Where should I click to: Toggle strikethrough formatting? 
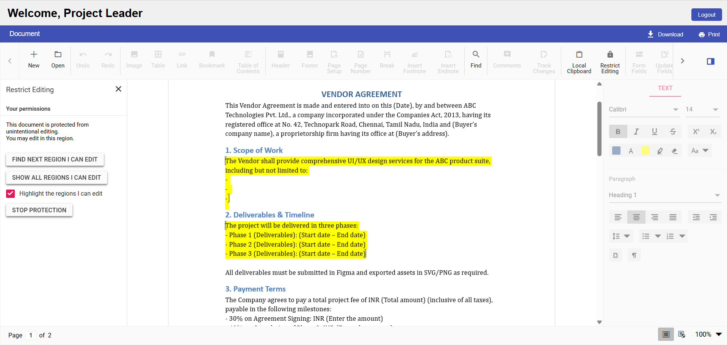point(672,132)
